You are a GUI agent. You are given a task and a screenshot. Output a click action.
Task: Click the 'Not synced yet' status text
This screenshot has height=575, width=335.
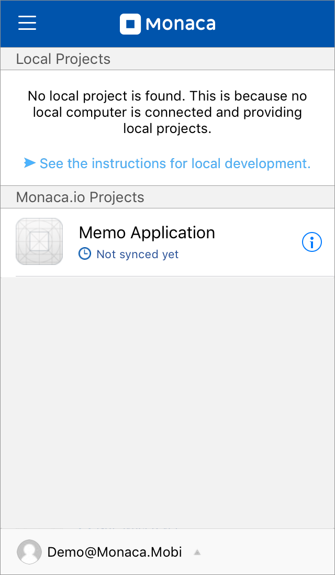(138, 255)
